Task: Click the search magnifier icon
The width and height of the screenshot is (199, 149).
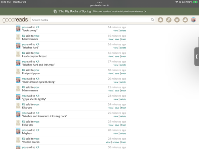Action: click(152, 20)
